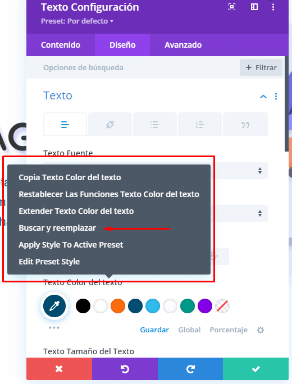Select the ordered list settings tab icon
The image size is (292, 384).
[200, 125]
